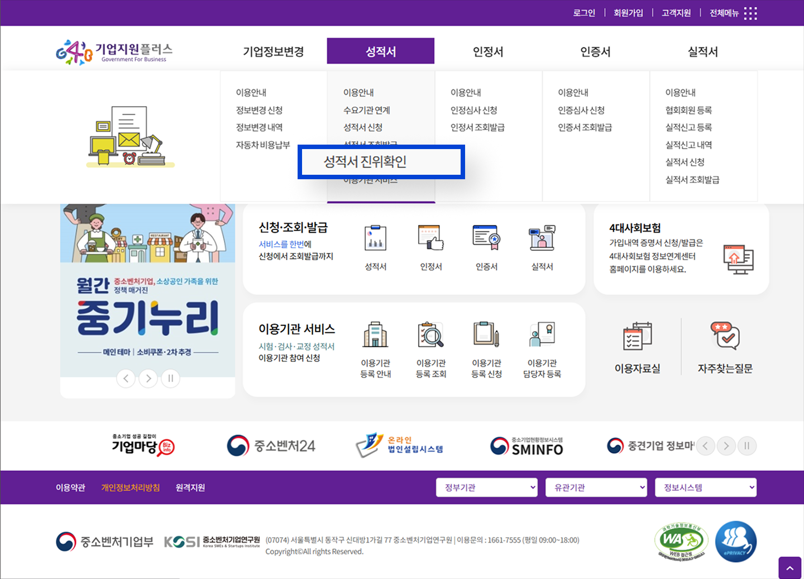Pause the 중기누리 banner slideshow
Screen dimensions: 804x579
(x=170, y=379)
